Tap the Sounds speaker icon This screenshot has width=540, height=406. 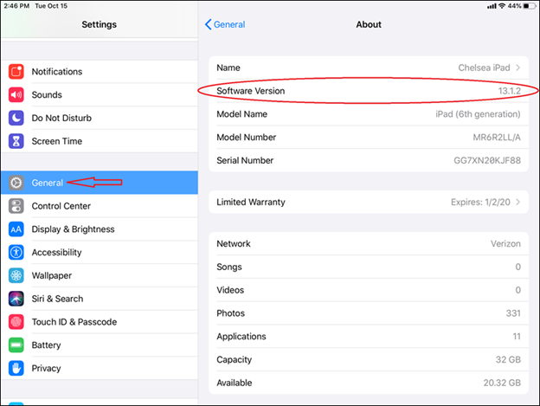(16, 94)
